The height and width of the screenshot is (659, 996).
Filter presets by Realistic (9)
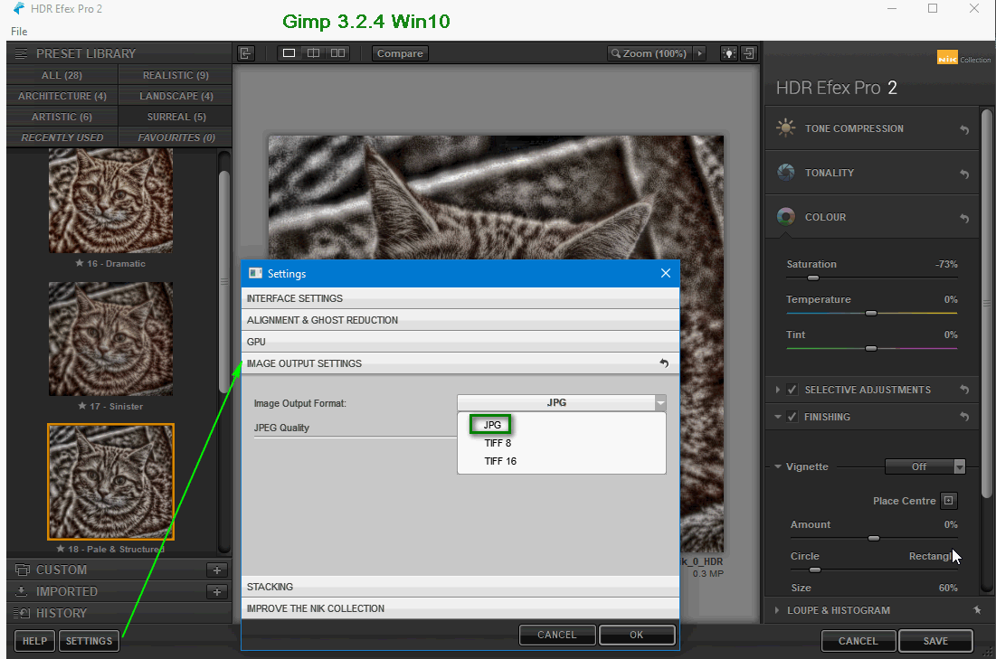(175, 75)
